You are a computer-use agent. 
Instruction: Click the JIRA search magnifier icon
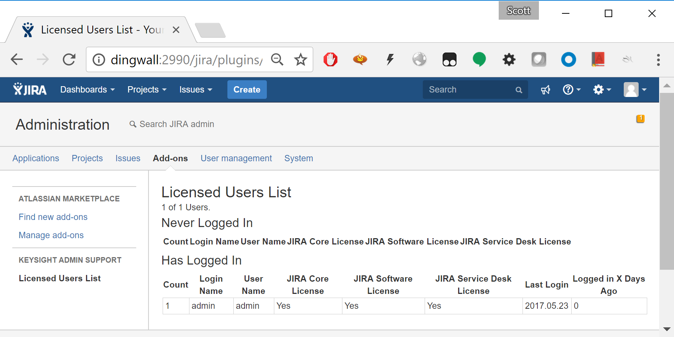click(x=519, y=90)
